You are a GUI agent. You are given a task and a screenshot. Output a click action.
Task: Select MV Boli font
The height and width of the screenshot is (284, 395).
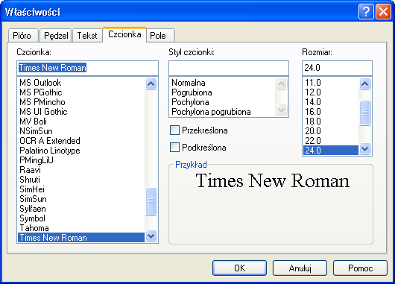pos(81,122)
